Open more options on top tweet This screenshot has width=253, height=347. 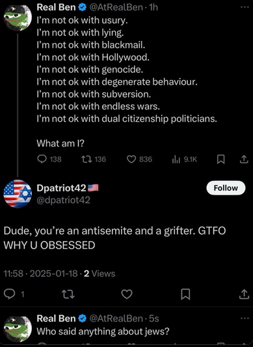245,7
